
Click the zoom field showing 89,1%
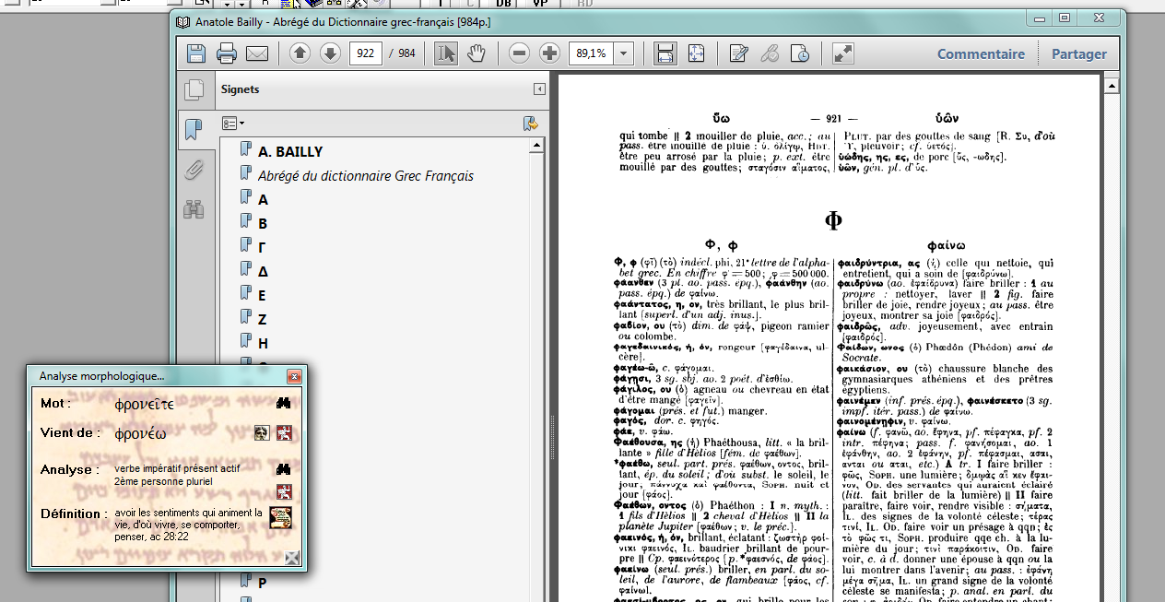592,53
